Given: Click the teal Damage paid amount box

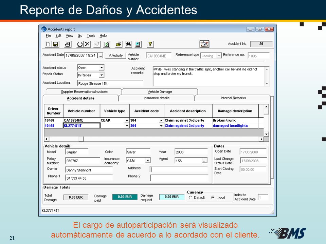Looking at the screenshot, I should click(125, 197).
